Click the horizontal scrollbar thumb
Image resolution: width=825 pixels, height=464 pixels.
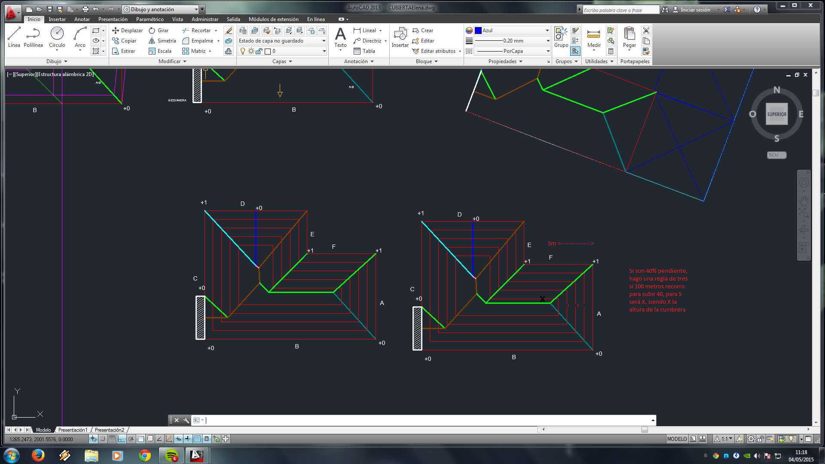pyautogui.click(x=645, y=430)
